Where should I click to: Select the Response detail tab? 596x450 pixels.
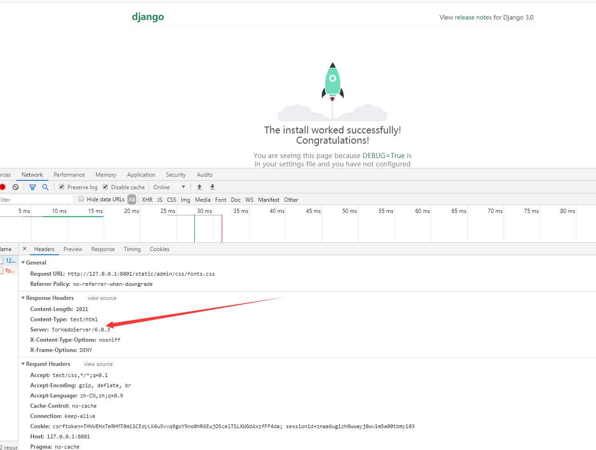coord(103,249)
